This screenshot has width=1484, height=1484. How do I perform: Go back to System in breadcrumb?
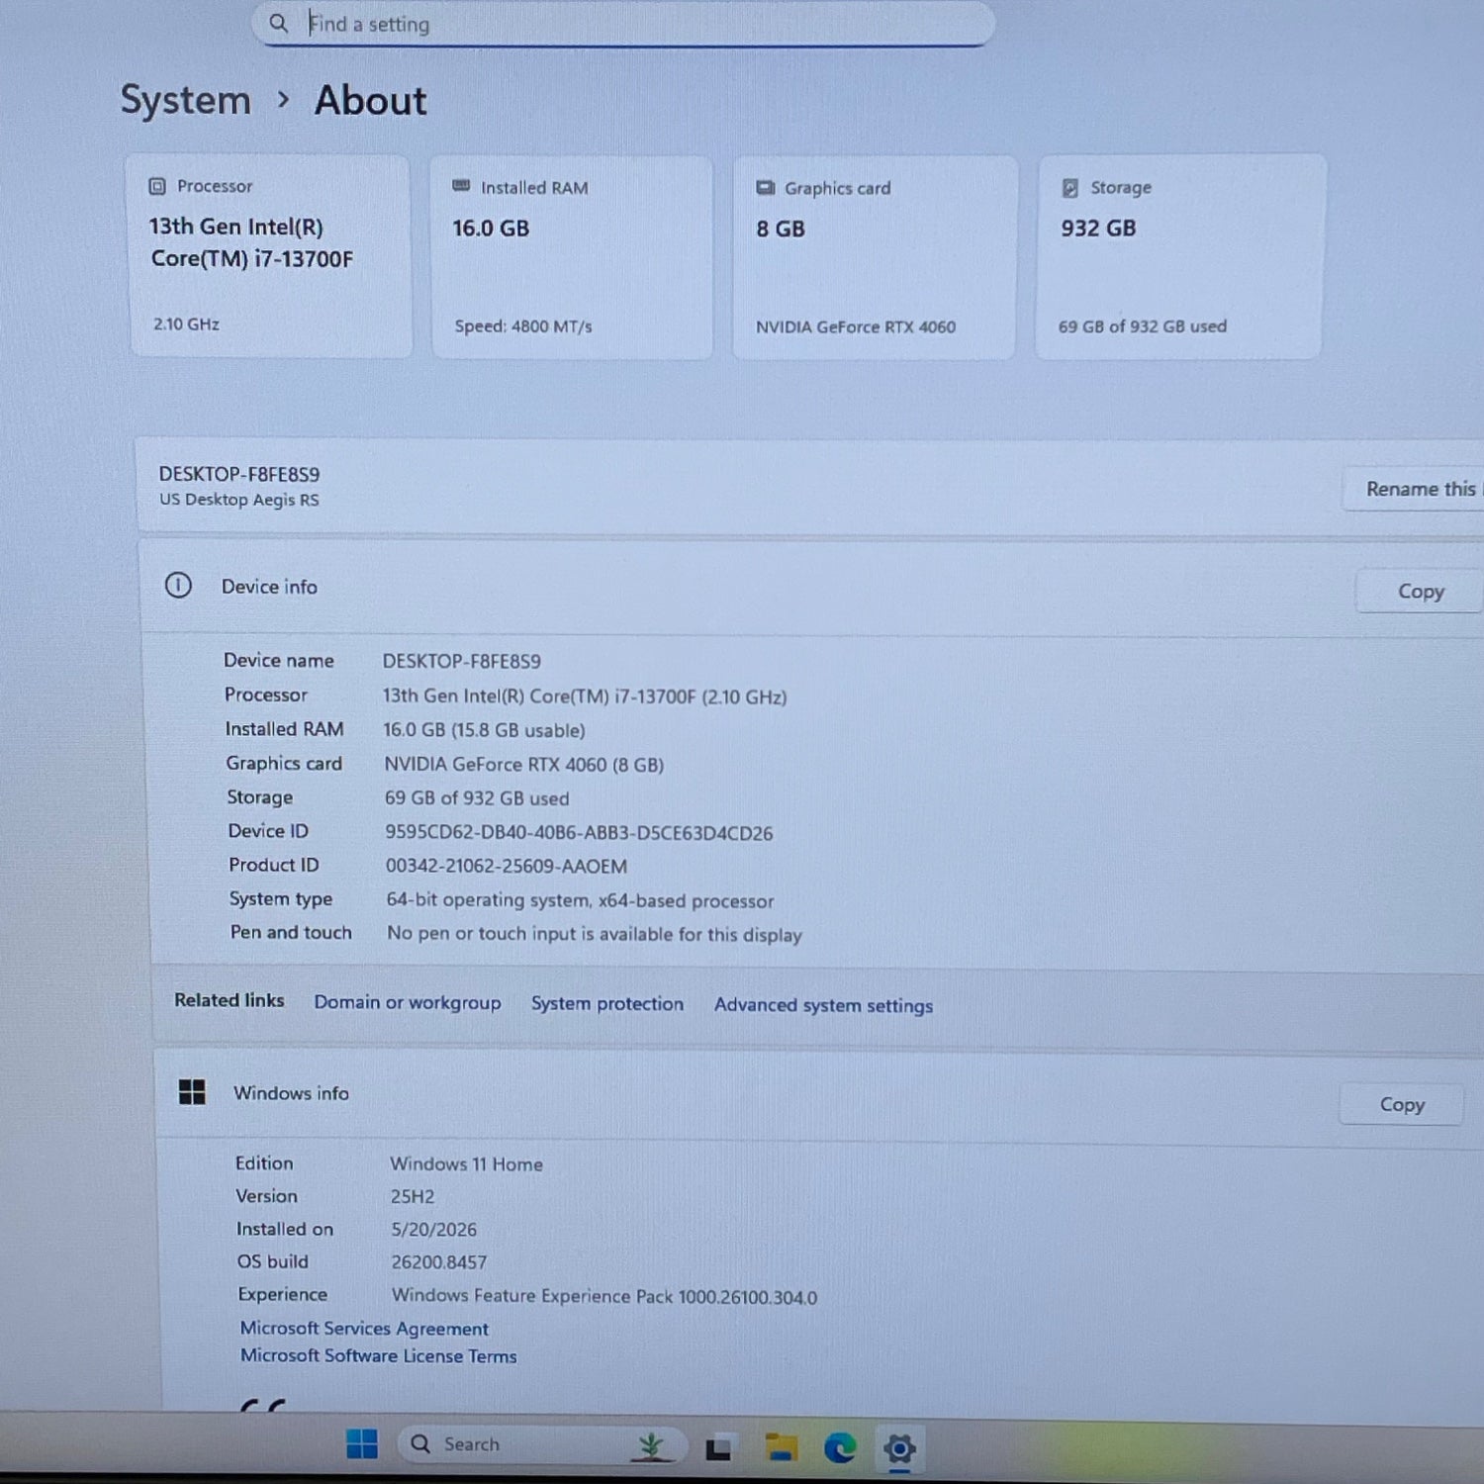coord(185,100)
